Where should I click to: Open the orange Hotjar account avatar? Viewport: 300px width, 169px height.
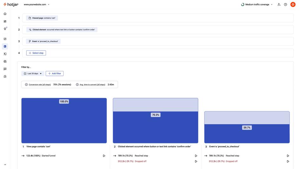point(293,4)
